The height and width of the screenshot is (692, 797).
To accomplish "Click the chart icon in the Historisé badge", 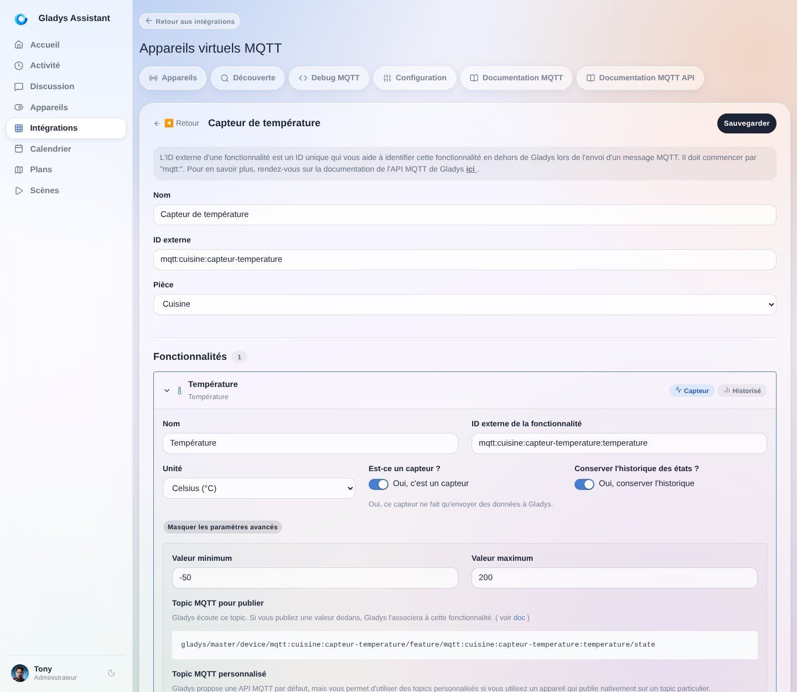I will point(727,390).
